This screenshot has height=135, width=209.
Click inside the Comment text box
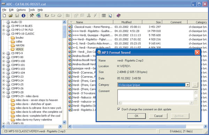click(156, 96)
